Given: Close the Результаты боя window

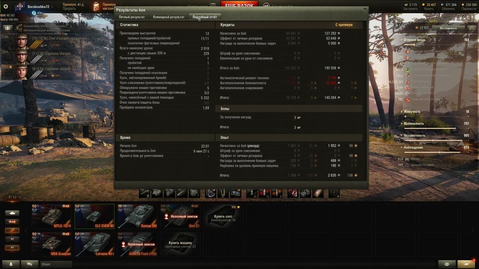Looking at the screenshot, I should [x=365, y=9].
